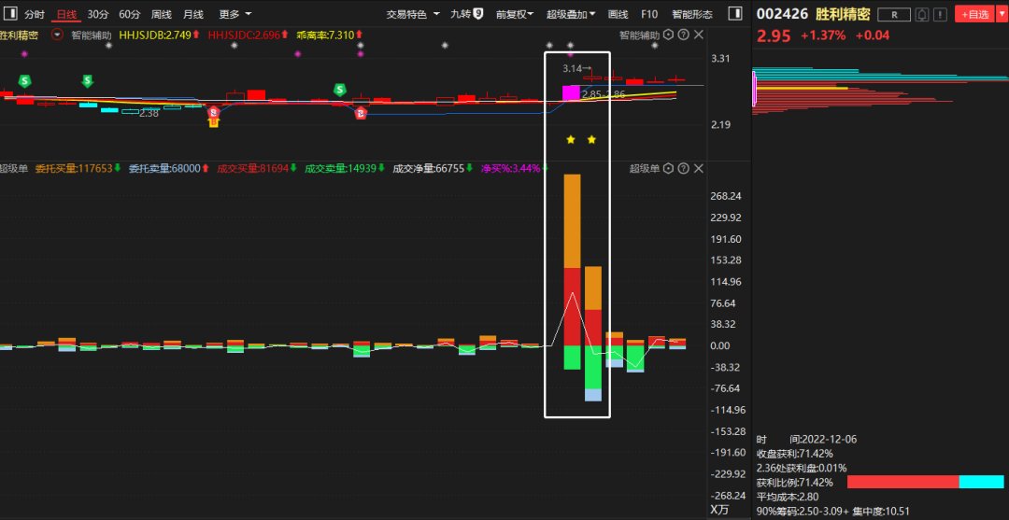Open F10 company information
1009x520 pixels.
click(649, 14)
